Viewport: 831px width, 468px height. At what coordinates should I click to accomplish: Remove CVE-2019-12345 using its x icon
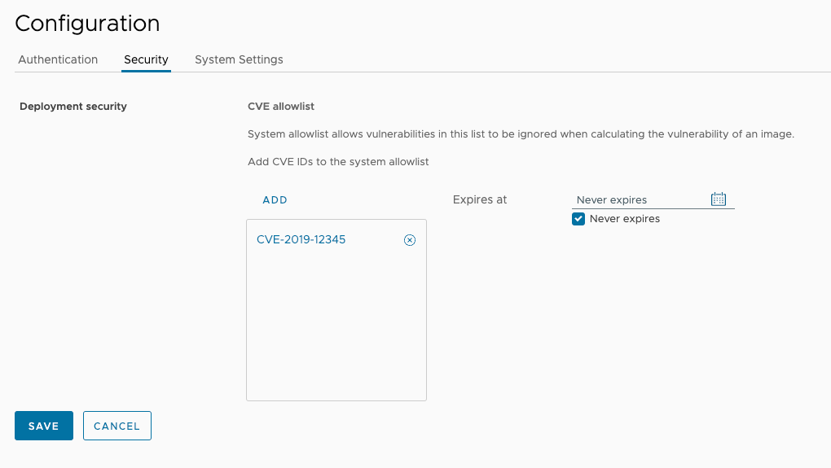pos(410,240)
